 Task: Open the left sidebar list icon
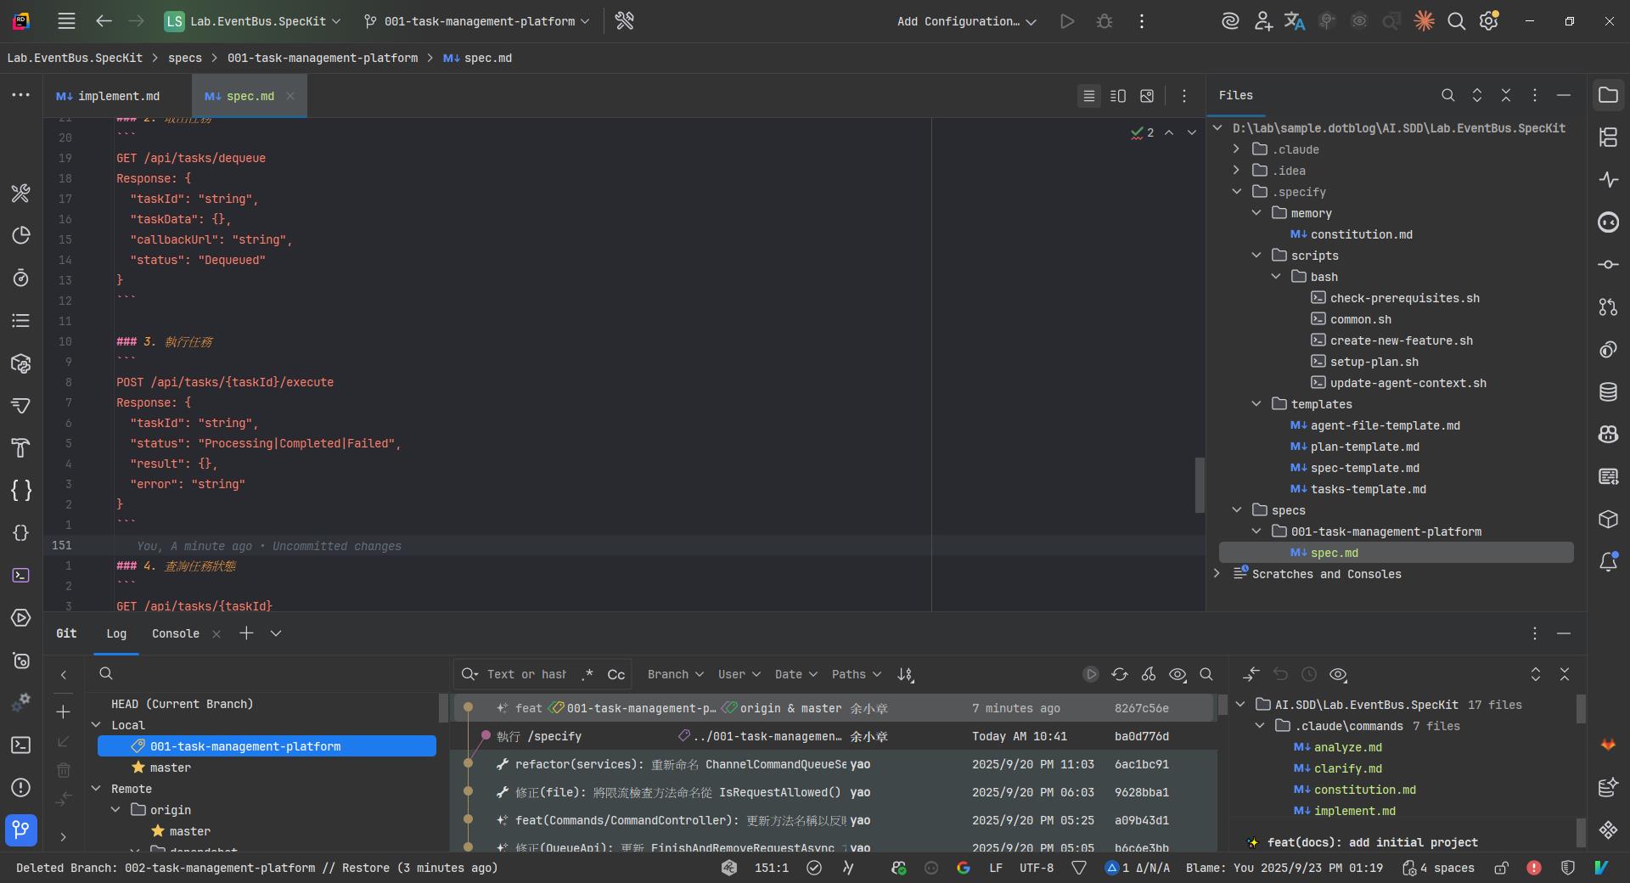click(21, 320)
